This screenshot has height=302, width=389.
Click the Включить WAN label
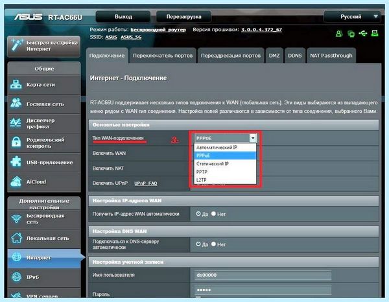109,153
